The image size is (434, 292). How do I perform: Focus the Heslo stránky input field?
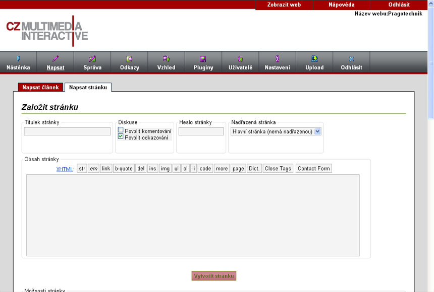click(x=201, y=131)
